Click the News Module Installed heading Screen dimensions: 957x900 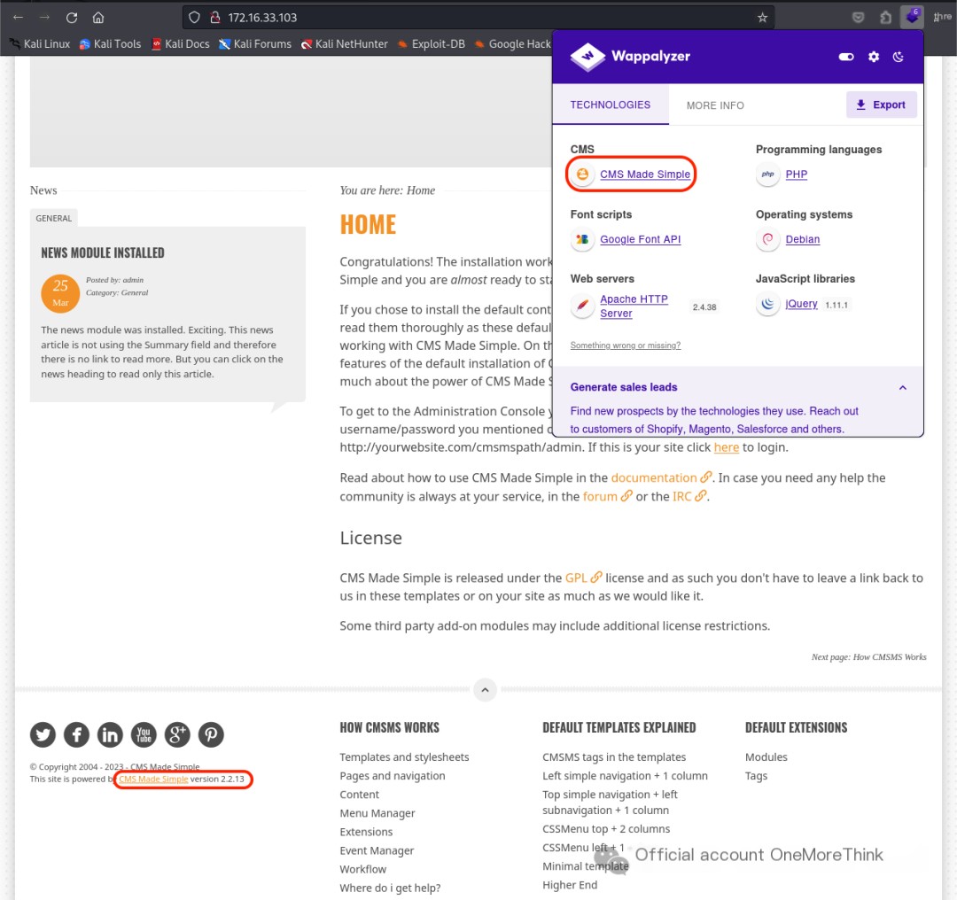pos(103,252)
